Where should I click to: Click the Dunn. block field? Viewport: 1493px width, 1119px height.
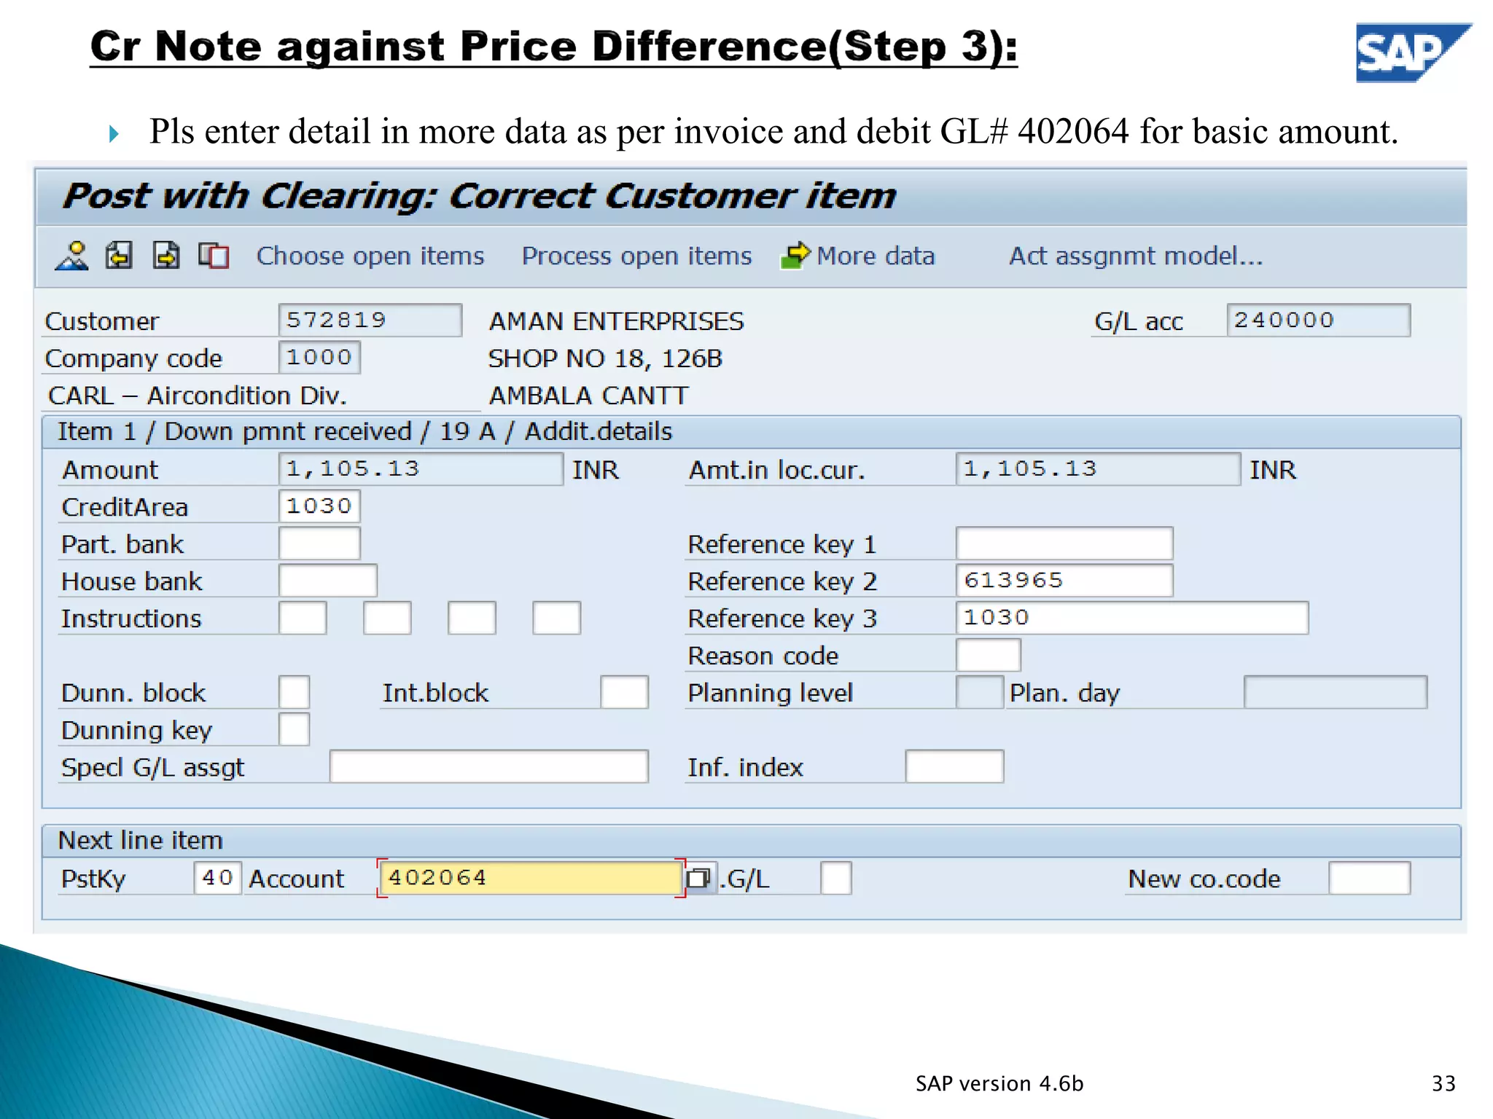294,692
